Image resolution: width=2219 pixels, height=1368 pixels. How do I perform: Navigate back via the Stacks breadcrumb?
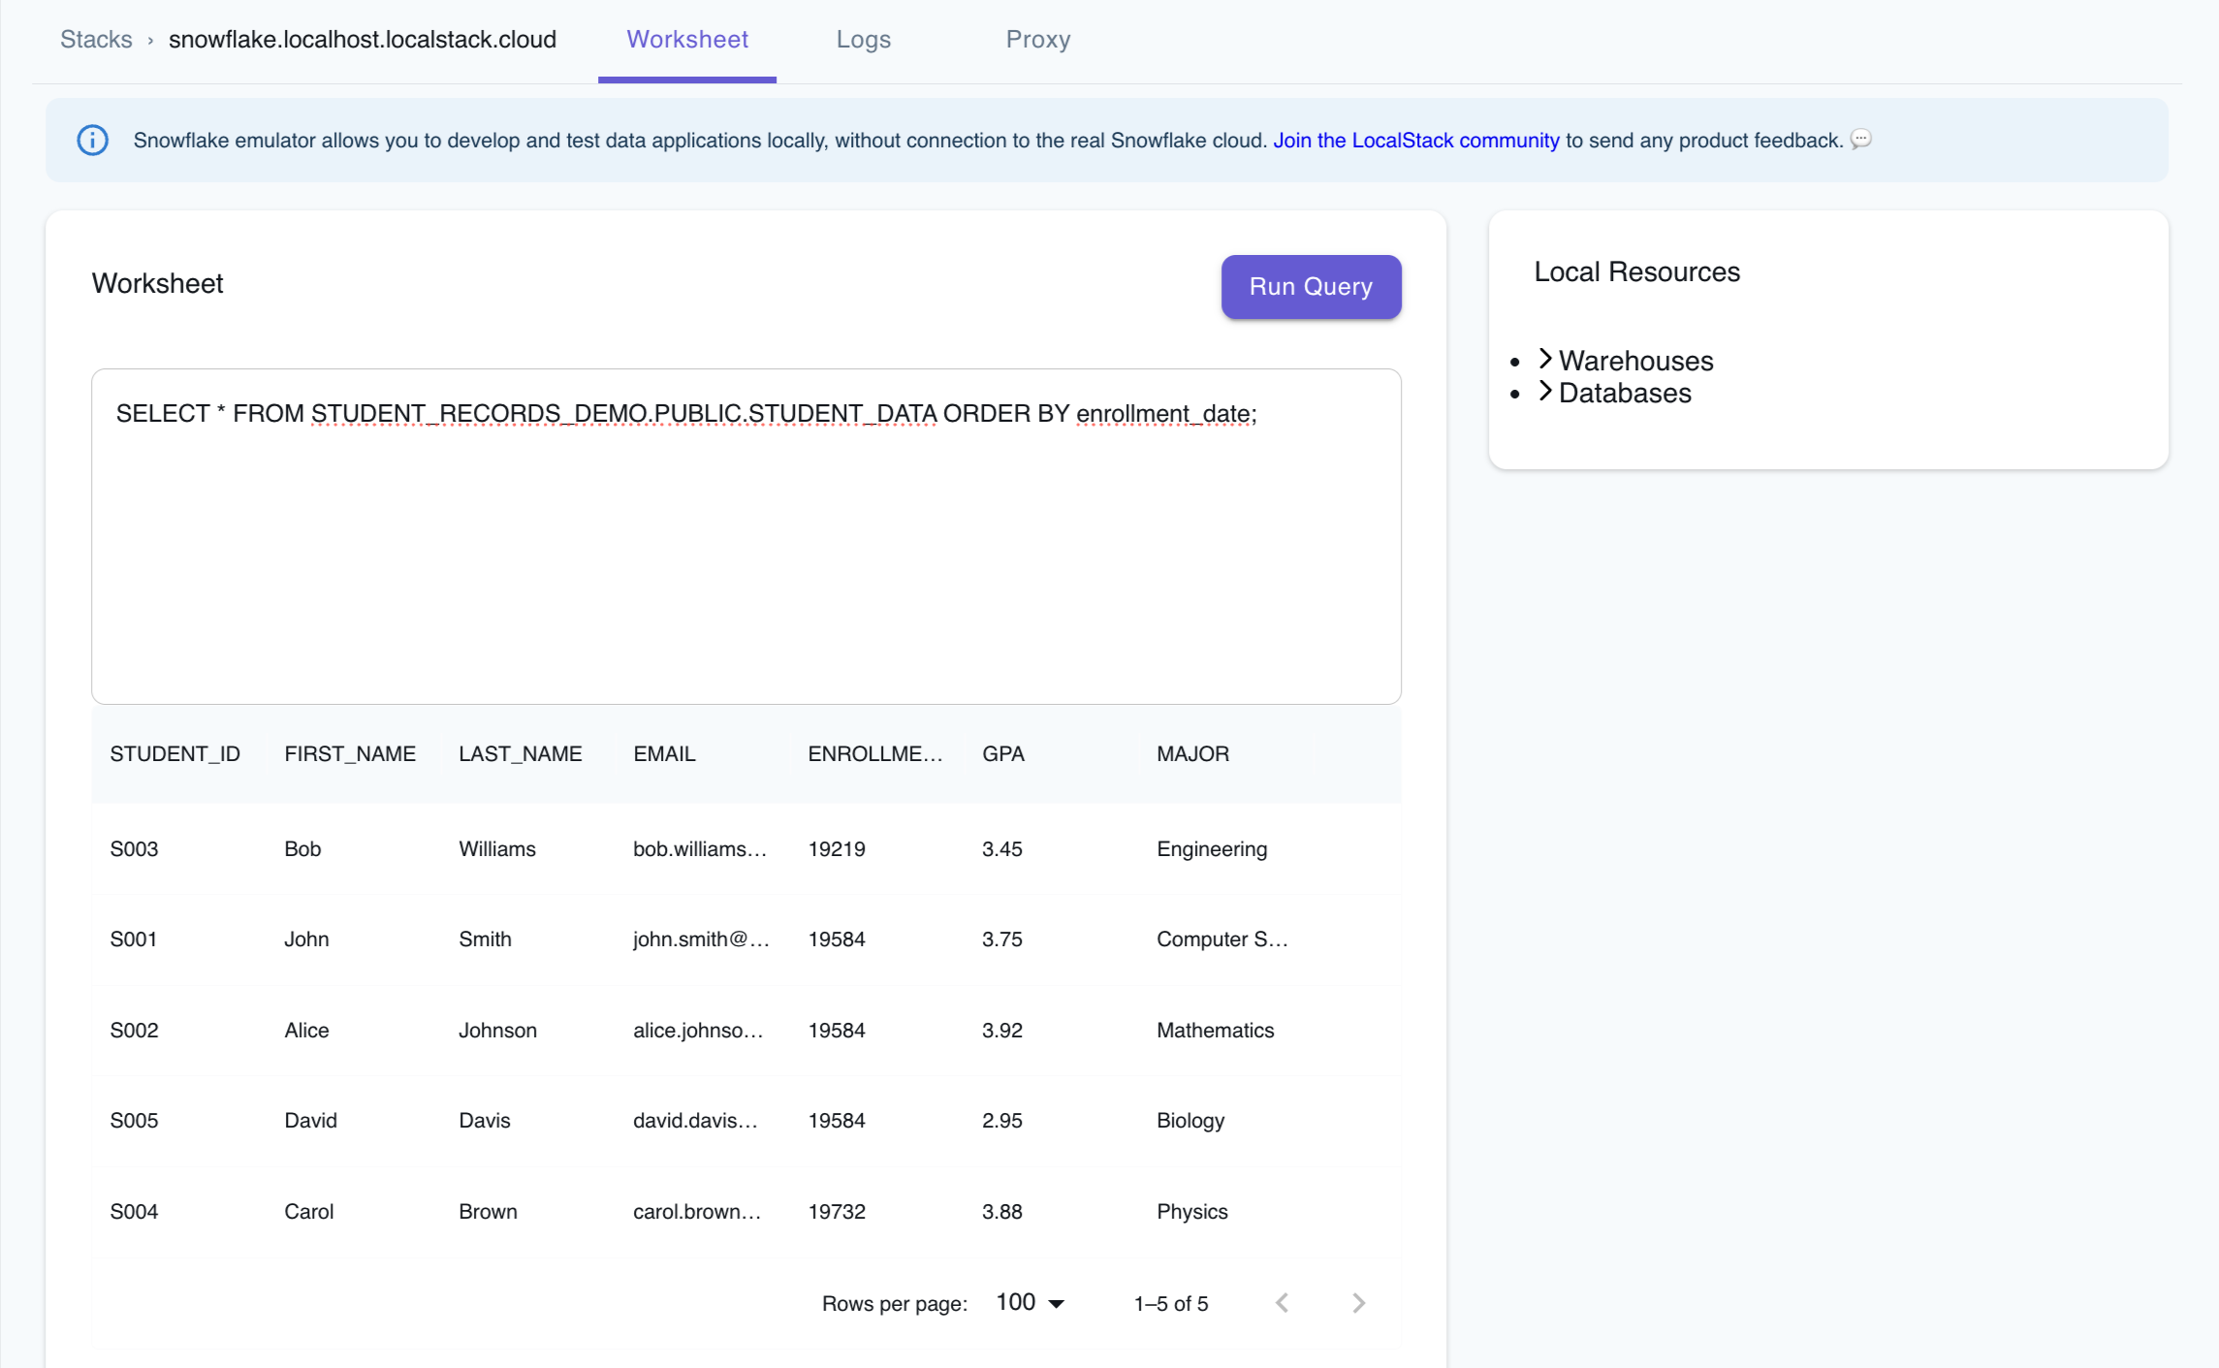(96, 39)
